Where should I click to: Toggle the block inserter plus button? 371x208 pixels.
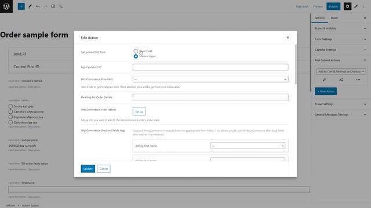click(21, 6)
